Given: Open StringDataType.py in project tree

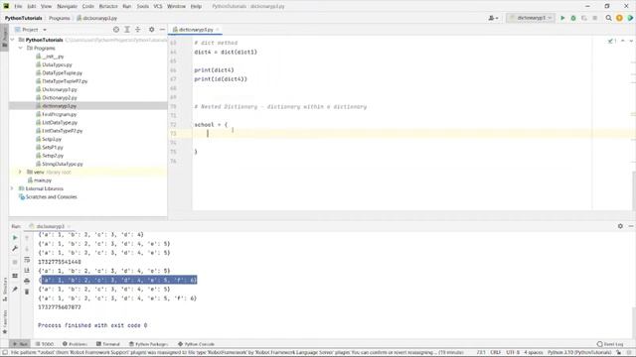Looking at the screenshot, I should [62, 164].
